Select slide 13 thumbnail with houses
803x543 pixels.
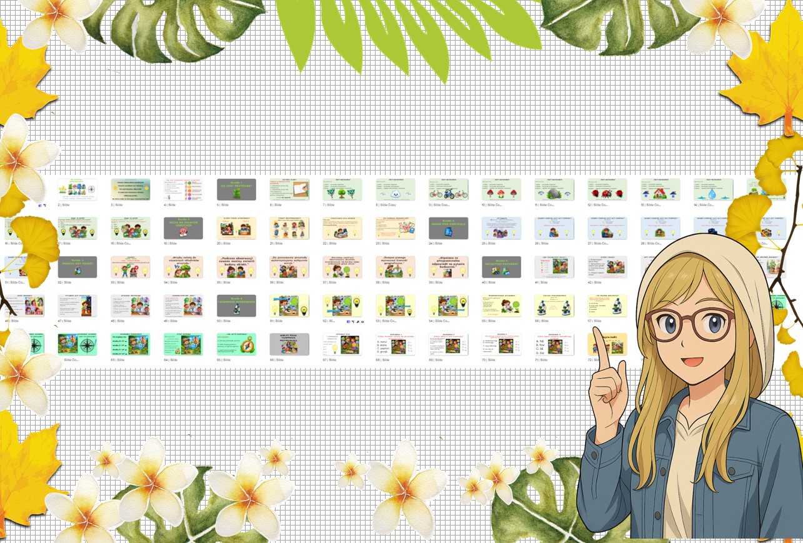coord(661,189)
